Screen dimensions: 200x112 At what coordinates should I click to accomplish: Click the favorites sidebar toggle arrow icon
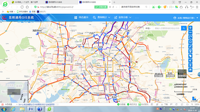(3, 12)
